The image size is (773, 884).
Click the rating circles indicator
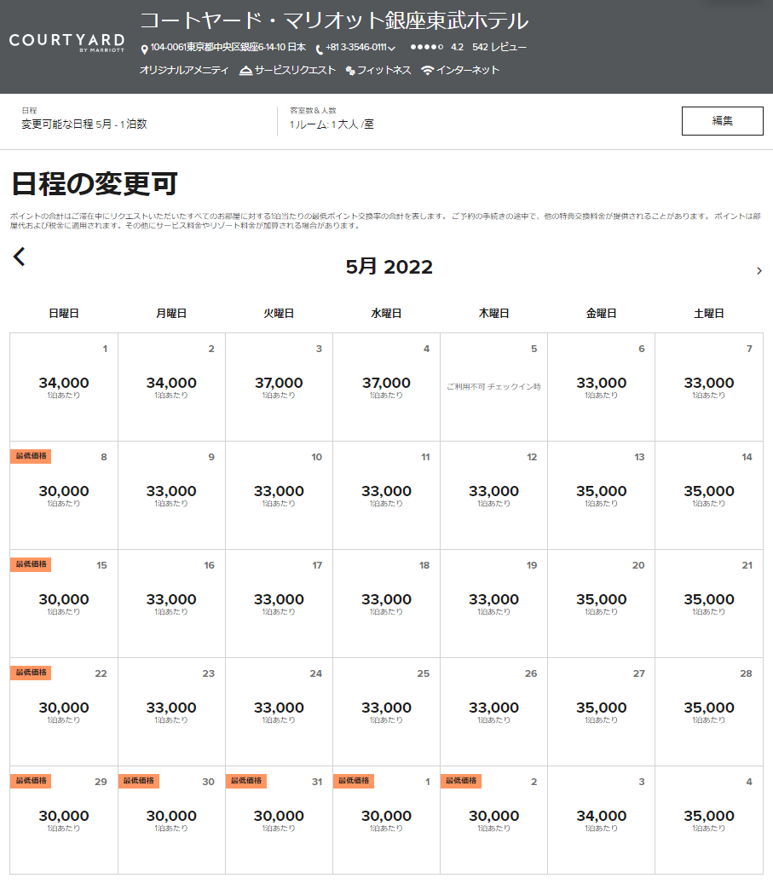[426, 48]
